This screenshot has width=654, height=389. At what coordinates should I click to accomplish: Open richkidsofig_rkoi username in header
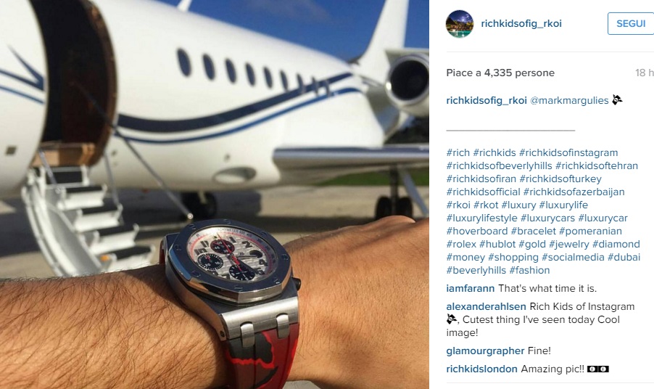coord(521,23)
